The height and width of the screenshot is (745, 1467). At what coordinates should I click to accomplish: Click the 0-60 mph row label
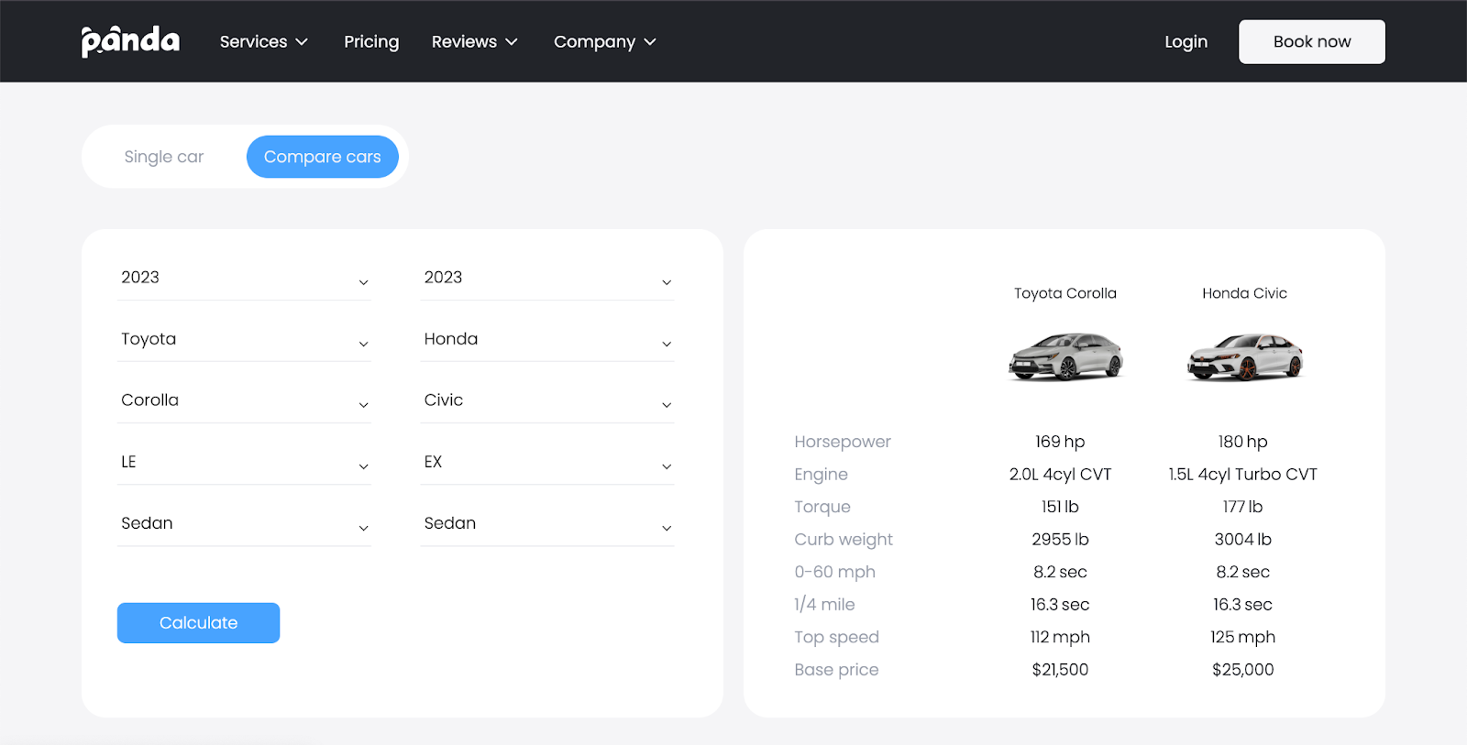click(x=834, y=572)
